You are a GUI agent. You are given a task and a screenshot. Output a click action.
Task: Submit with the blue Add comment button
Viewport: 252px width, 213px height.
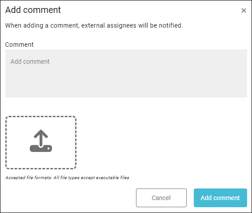click(220, 198)
